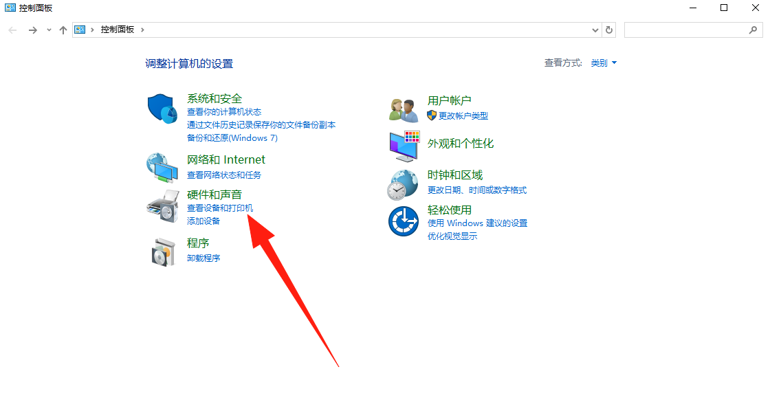Maximize the Control Panel window

point(724,8)
